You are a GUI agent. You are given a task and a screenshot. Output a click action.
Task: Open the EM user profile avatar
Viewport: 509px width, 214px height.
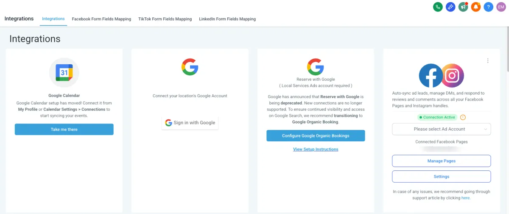click(x=501, y=7)
